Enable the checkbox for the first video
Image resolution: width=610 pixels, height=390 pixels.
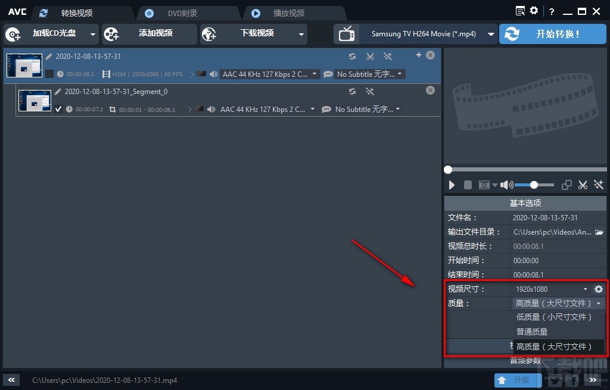pyautogui.click(x=51, y=74)
